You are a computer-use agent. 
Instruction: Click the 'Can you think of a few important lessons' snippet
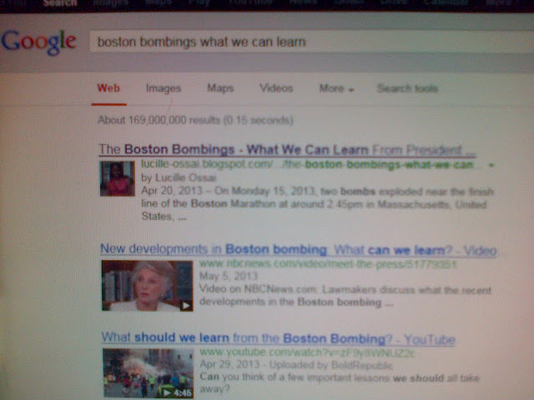click(340, 383)
